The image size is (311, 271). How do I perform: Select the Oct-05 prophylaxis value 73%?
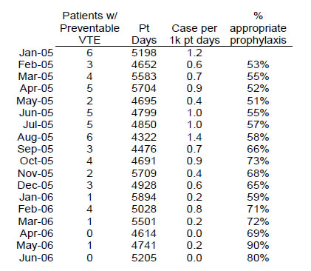(x=258, y=161)
